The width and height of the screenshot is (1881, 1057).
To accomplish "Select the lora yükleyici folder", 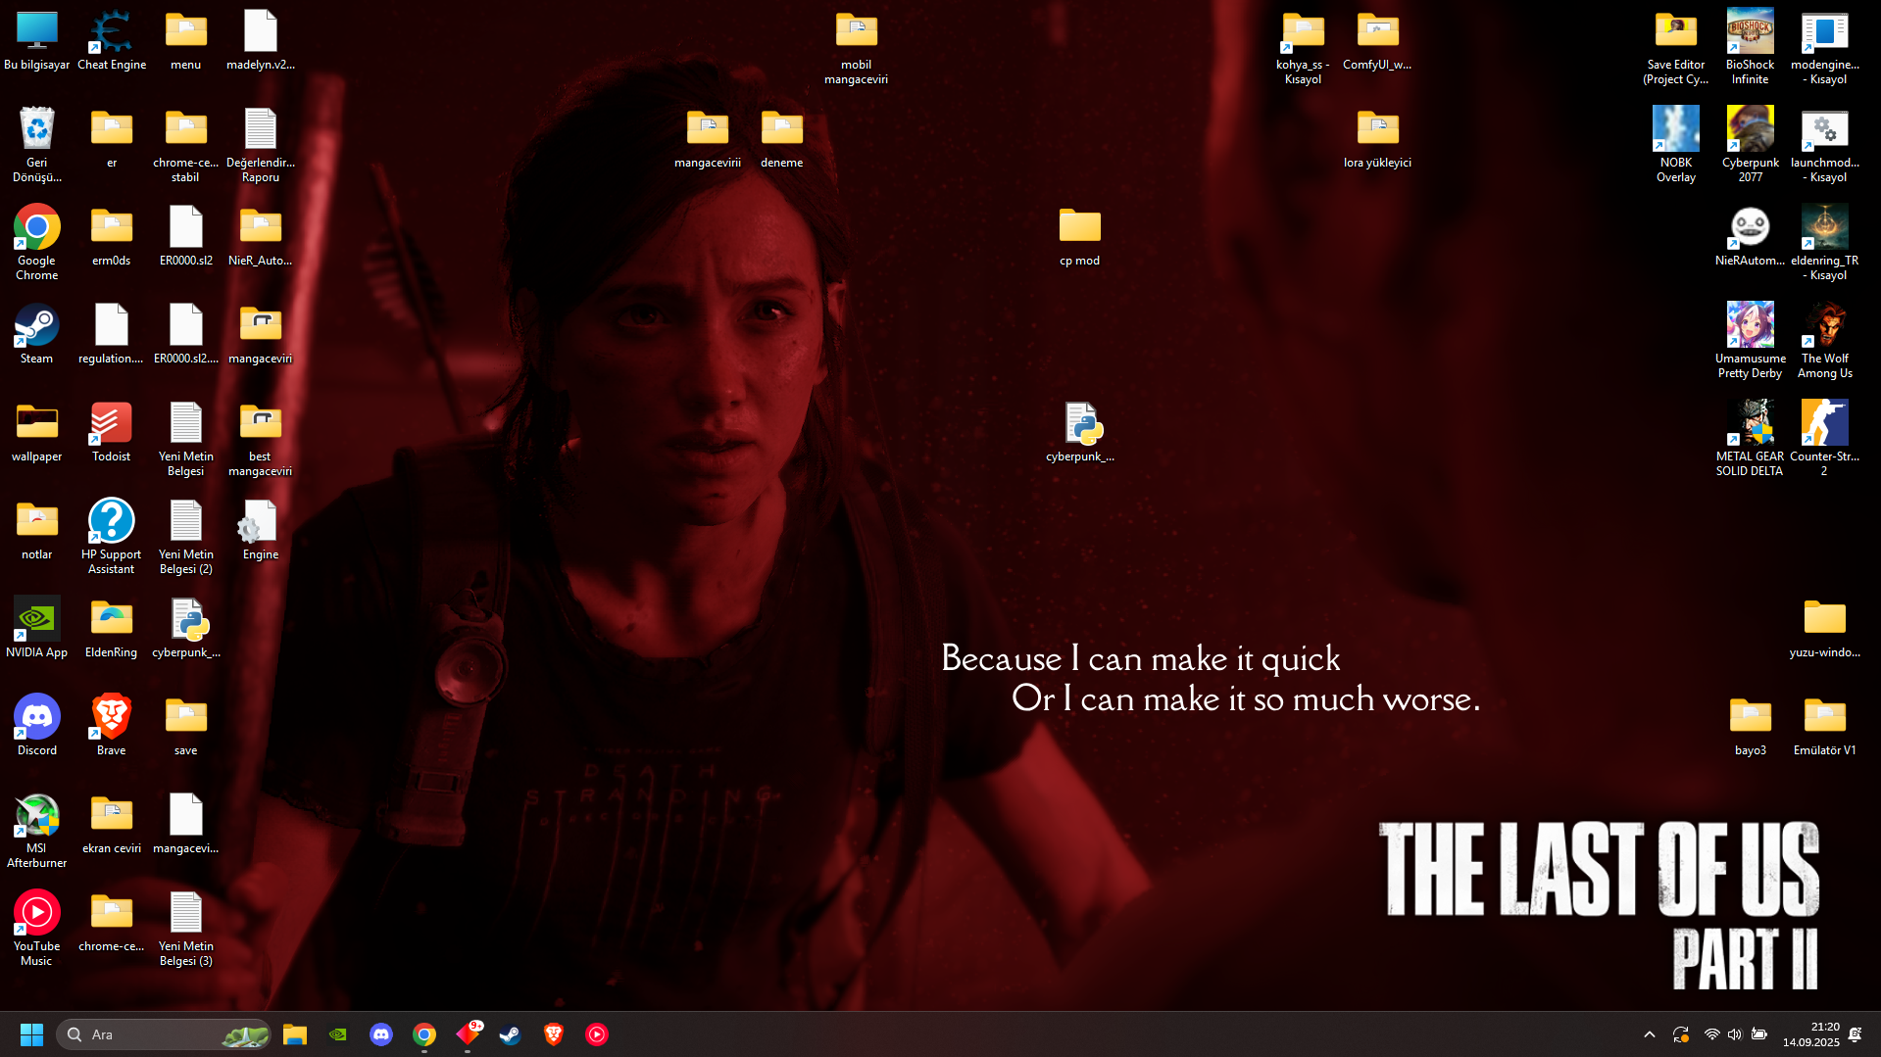I will pyautogui.click(x=1378, y=138).
